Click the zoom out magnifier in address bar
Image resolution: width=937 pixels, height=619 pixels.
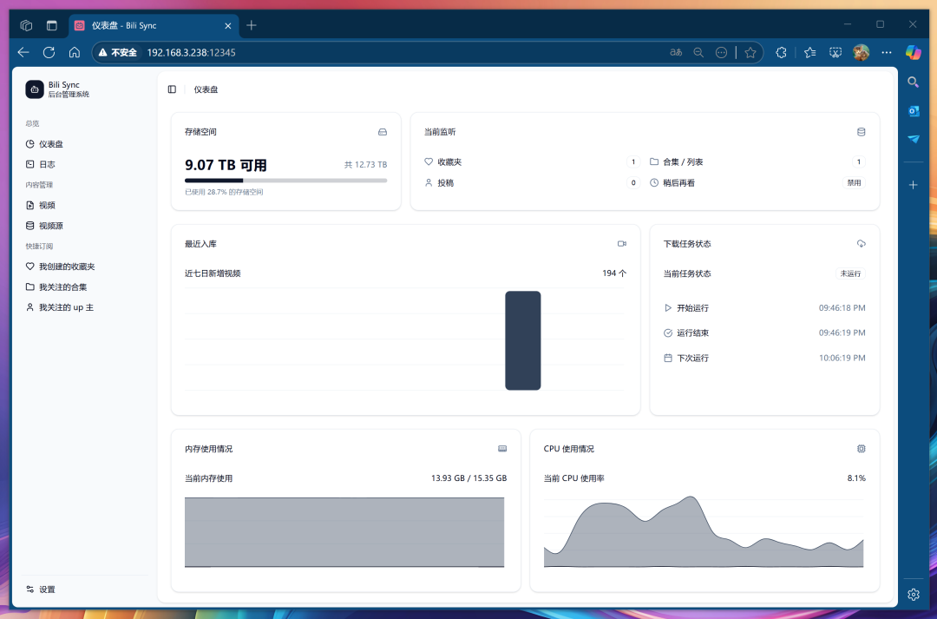click(x=698, y=53)
